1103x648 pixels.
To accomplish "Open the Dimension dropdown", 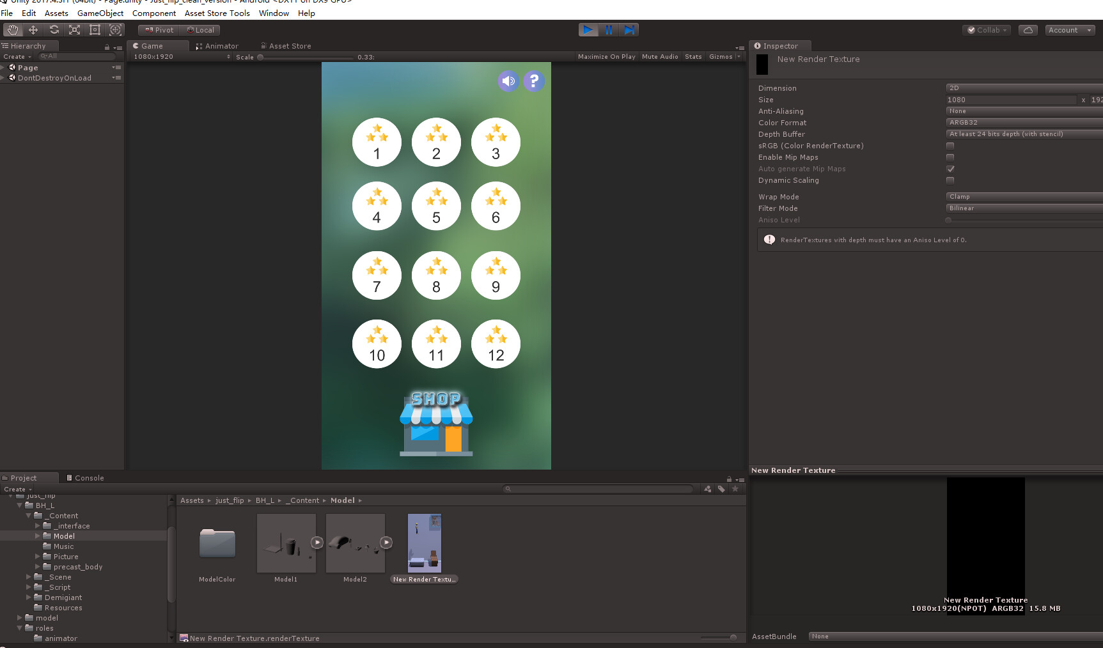I will click(1024, 88).
